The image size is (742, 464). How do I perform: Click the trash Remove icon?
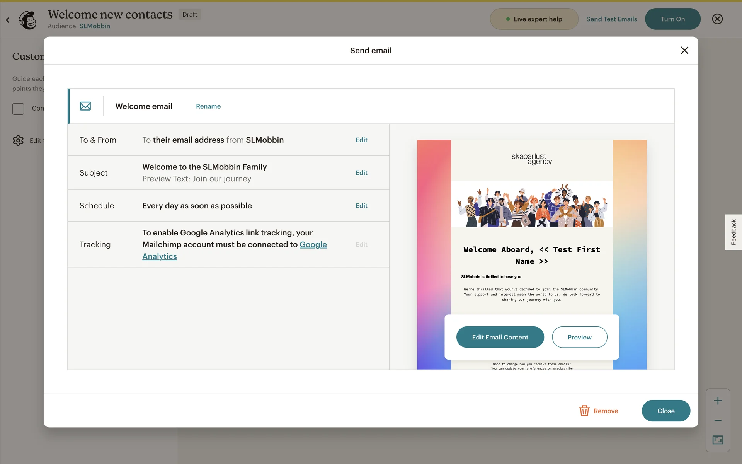[x=584, y=411]
